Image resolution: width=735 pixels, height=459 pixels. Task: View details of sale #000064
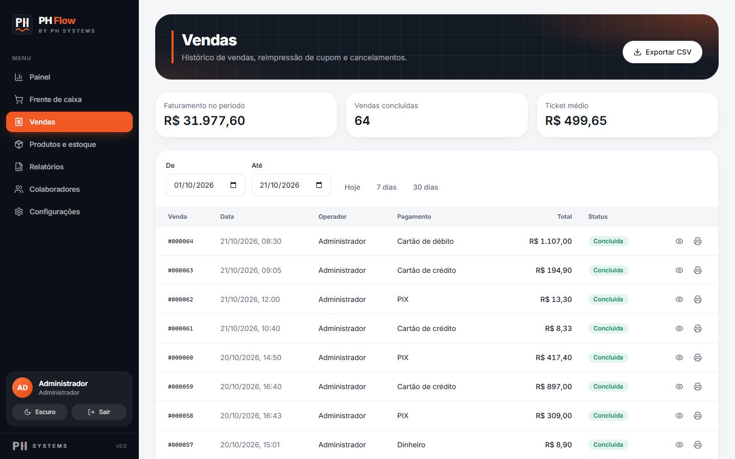pyautogui.click(x=679, y=241)
